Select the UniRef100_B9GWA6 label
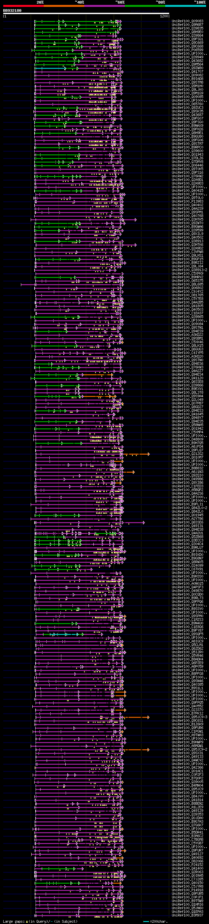Viewport: 209px width, 924px height. pyautogui.click(x=187, y=227)
